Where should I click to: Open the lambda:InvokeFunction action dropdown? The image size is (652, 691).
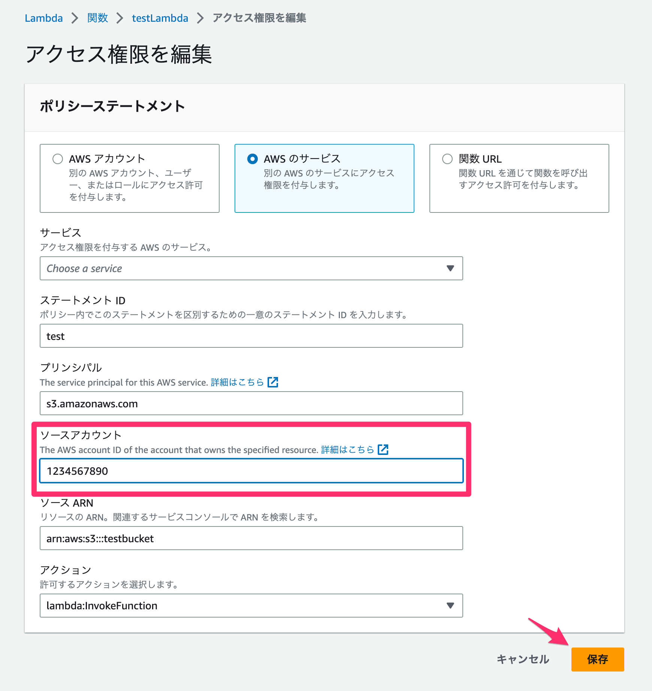tap(251, 606)
